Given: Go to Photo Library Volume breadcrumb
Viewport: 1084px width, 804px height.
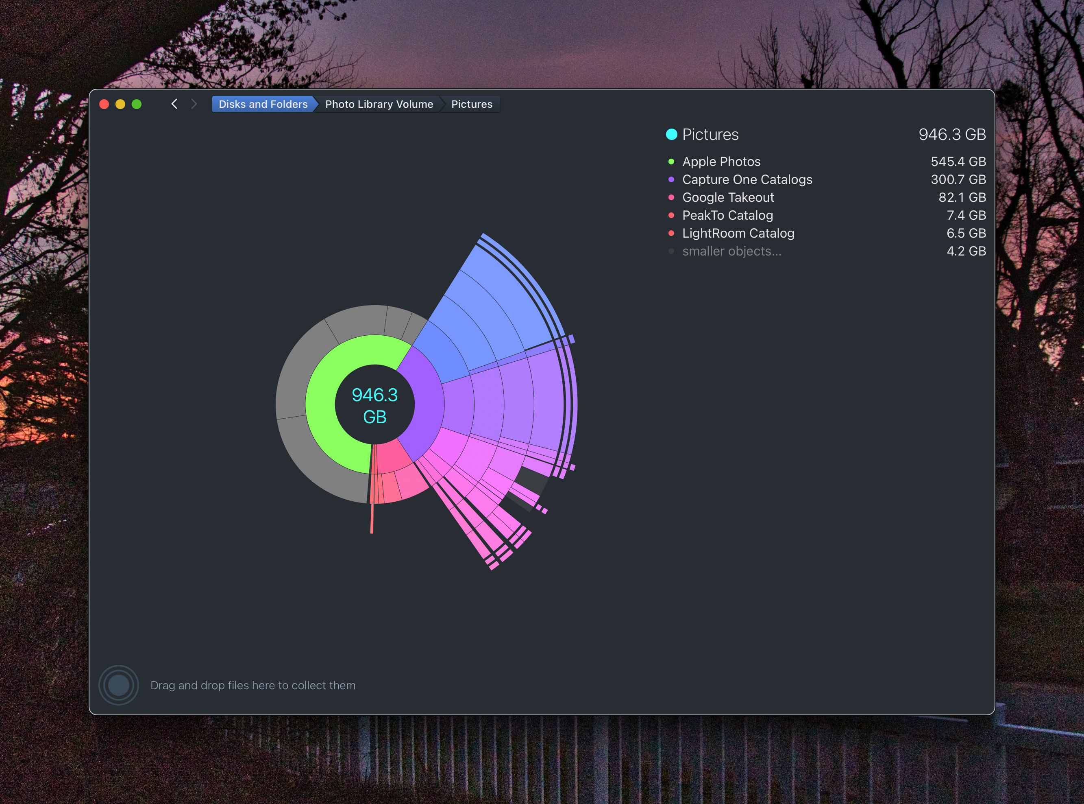Looking at the screenshot, I should tap(379, 104).
